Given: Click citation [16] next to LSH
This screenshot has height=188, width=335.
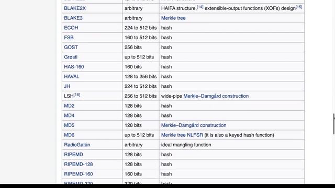Looking at the screenshot, I should (x=77, y=95).
